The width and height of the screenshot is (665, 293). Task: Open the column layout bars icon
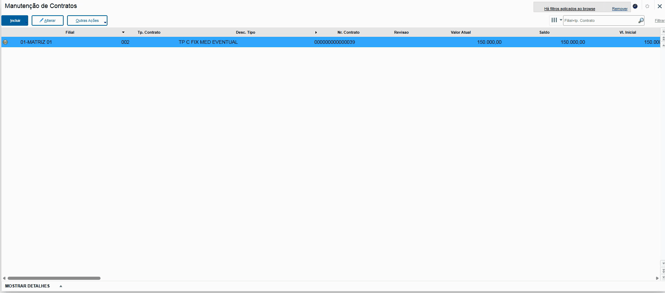[x=554, y=20]
